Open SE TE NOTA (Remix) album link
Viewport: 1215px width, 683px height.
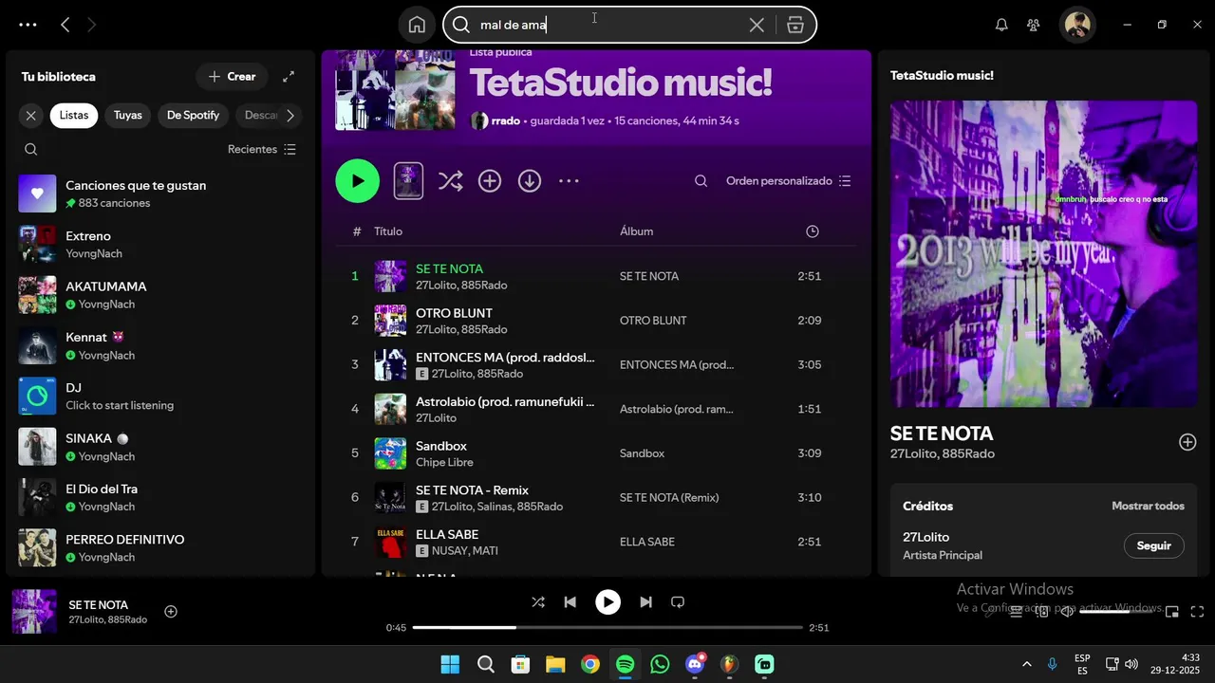pyautogui.click(x=669, y=497)
